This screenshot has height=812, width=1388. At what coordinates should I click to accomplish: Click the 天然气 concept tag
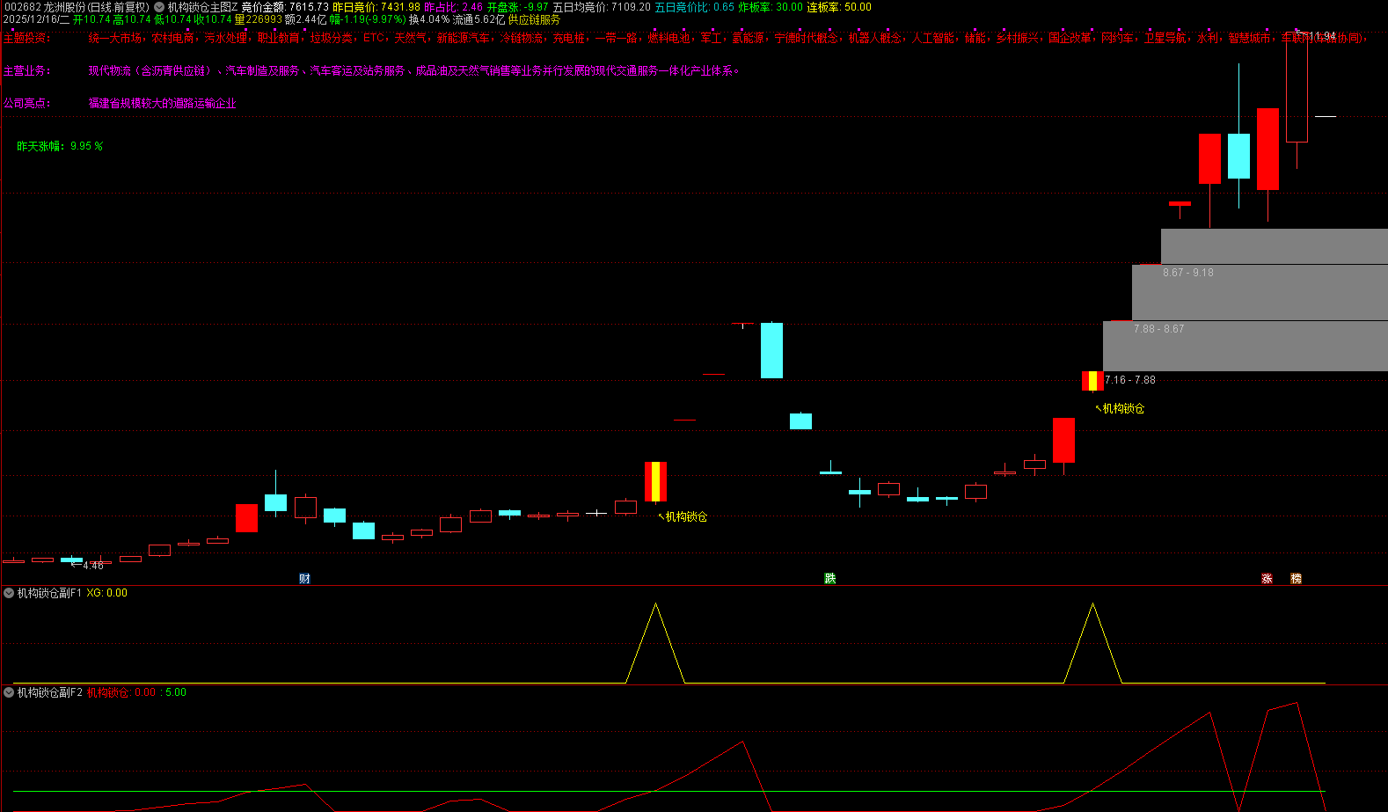click(410, 39)
